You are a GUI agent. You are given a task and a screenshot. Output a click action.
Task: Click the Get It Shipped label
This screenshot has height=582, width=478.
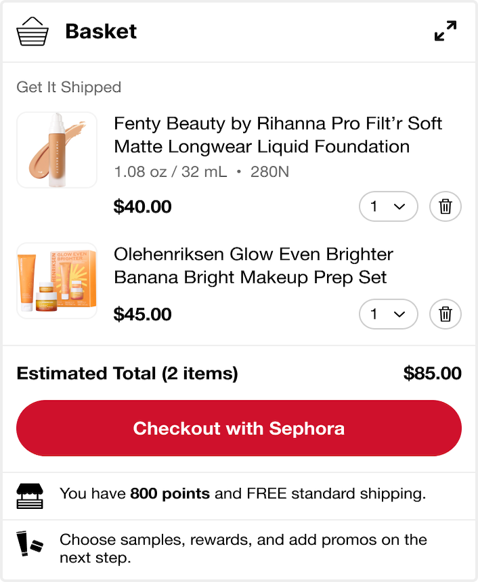68,87
